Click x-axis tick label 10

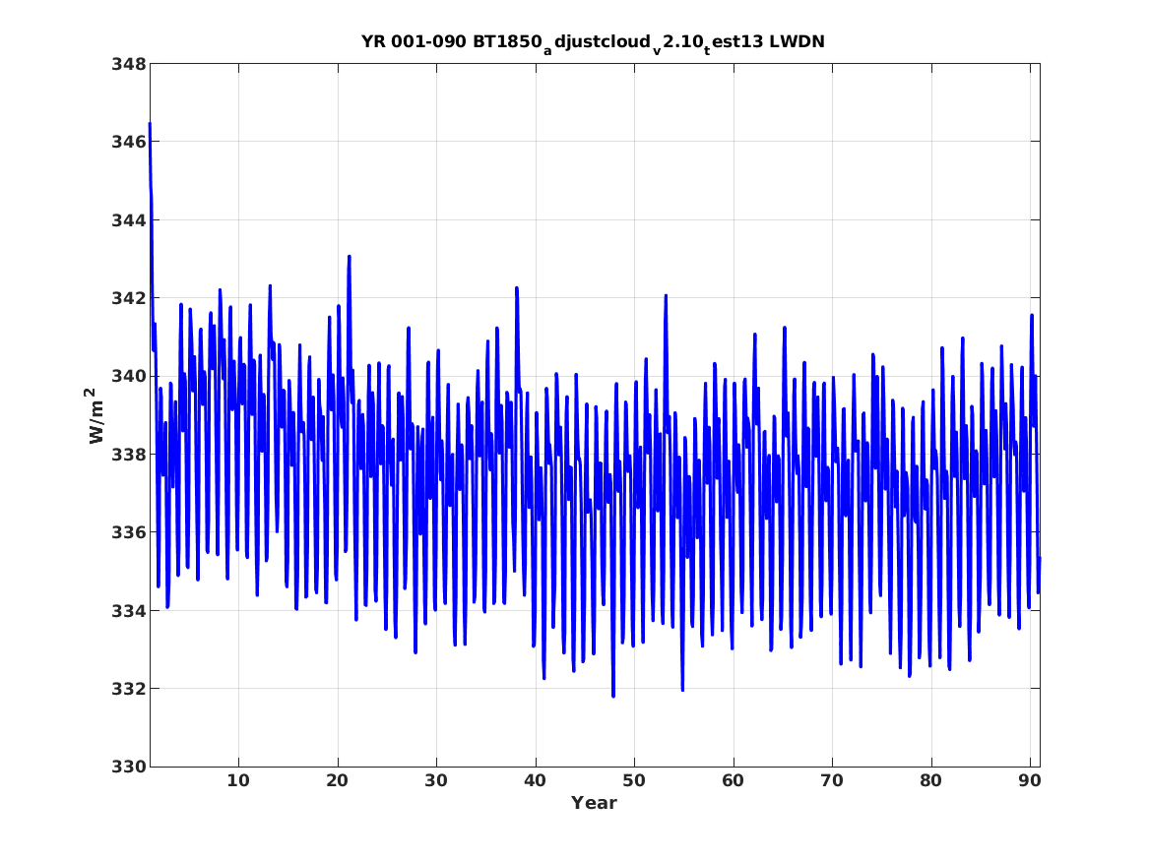238,781
